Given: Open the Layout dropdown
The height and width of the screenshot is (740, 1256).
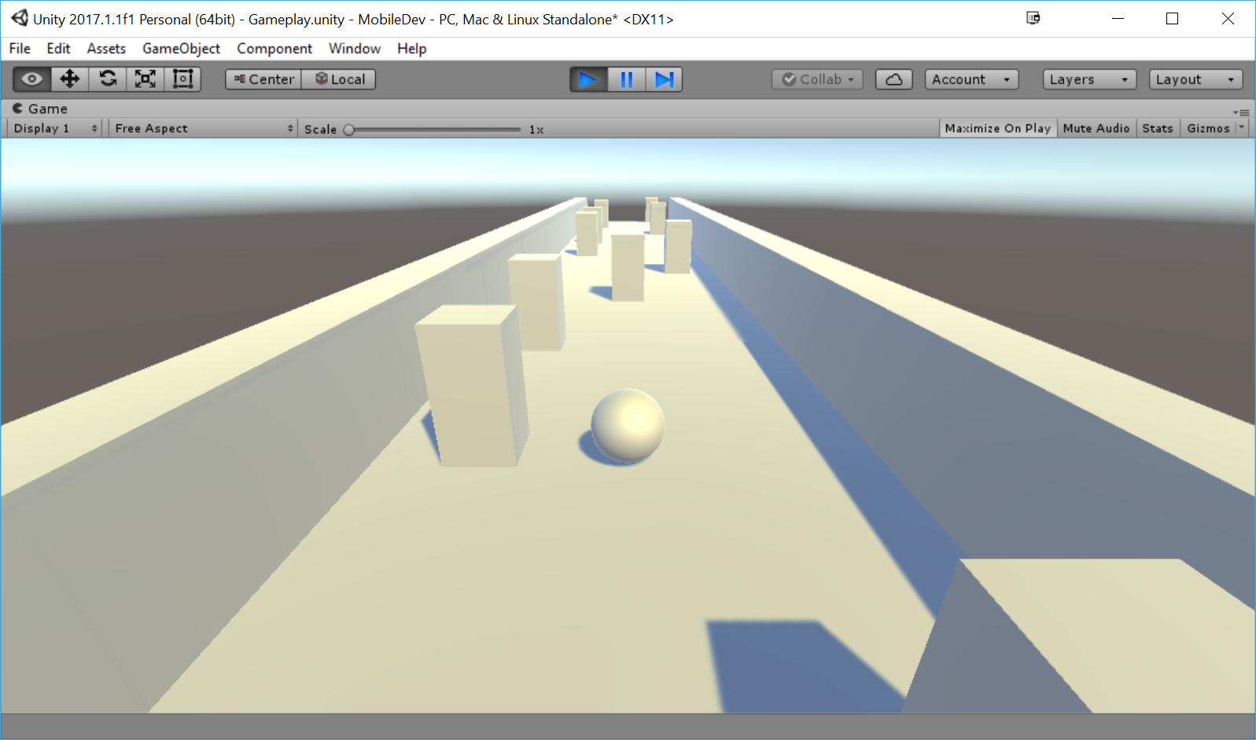Looking at the screenshot, I should pos(1195,79).
